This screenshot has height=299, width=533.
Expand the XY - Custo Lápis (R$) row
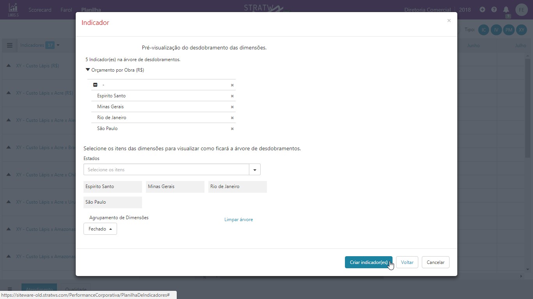tap(9, 66)
